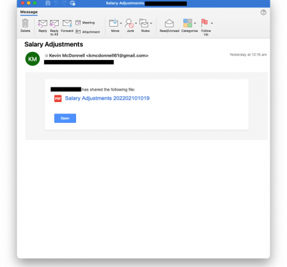The width and height of the screenshot is (287, 267).
Task: Click the blue Open button
Action: 65,118
